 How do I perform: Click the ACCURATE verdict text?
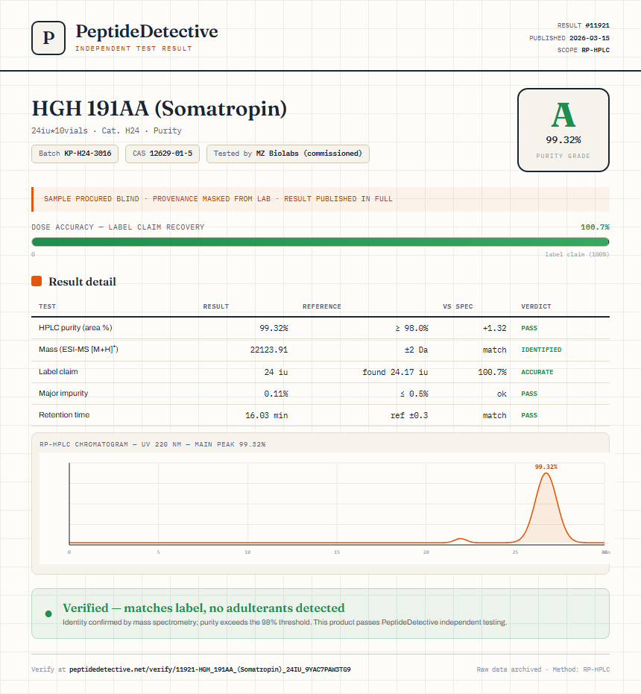click(x=537, y=372)
